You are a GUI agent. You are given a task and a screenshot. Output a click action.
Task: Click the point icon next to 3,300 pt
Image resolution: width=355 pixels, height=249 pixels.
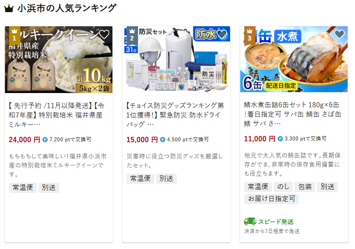pos(280,139)
